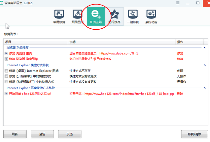Switch to the IE浏览器 tab

pos(96,16)
